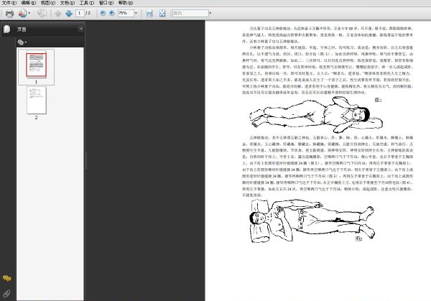Go to previous page with gray up arrow
The height and width of the screenshot is (301, 431).
[x=57, y=13]
